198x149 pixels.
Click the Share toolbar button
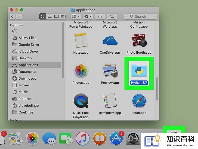point(100,17)
